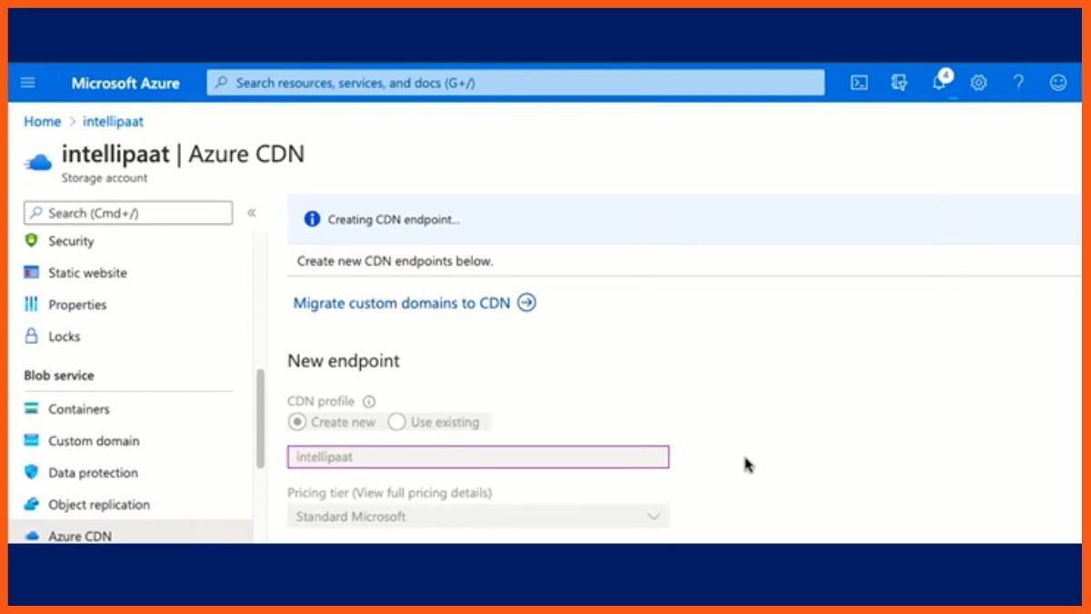Click the Locks padlock icon
1091x614 pixels.
coord(32,337)
